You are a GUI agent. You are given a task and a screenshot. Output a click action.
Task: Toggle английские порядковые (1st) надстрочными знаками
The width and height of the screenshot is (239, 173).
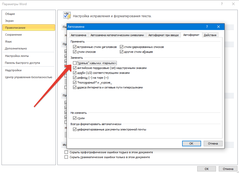(75, 68)
